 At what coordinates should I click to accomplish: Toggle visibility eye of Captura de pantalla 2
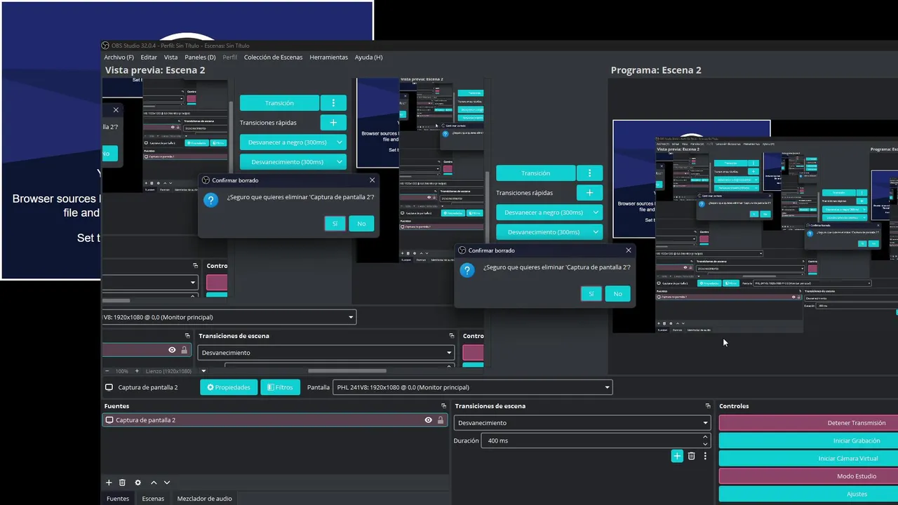pyautogui.click(x=428, y=420)
